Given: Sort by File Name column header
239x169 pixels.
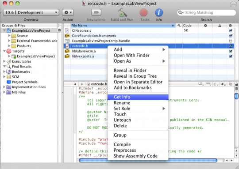Looking at the screenshot, I should point(123,26).
